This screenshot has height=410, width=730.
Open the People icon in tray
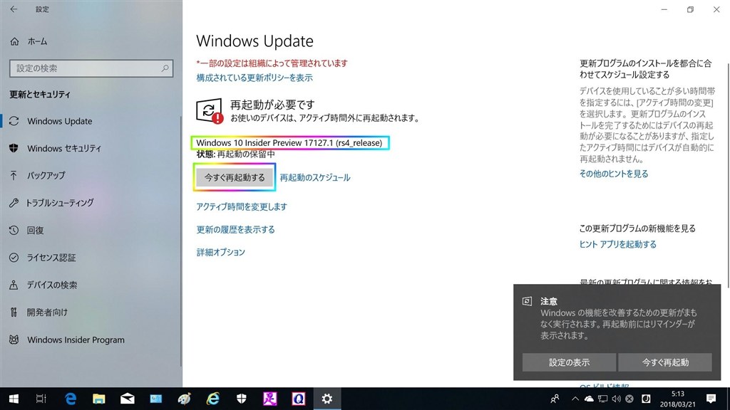point(555,399)
